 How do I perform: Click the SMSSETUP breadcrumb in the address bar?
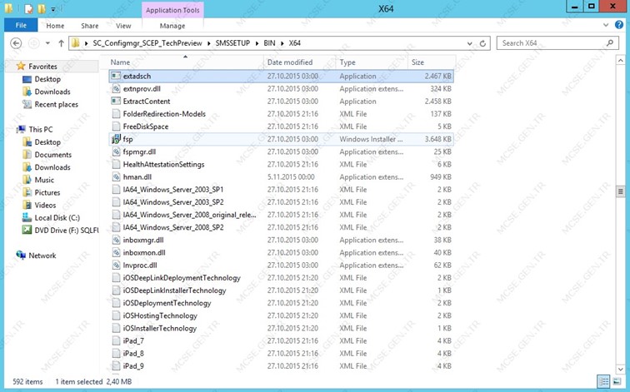232,43
